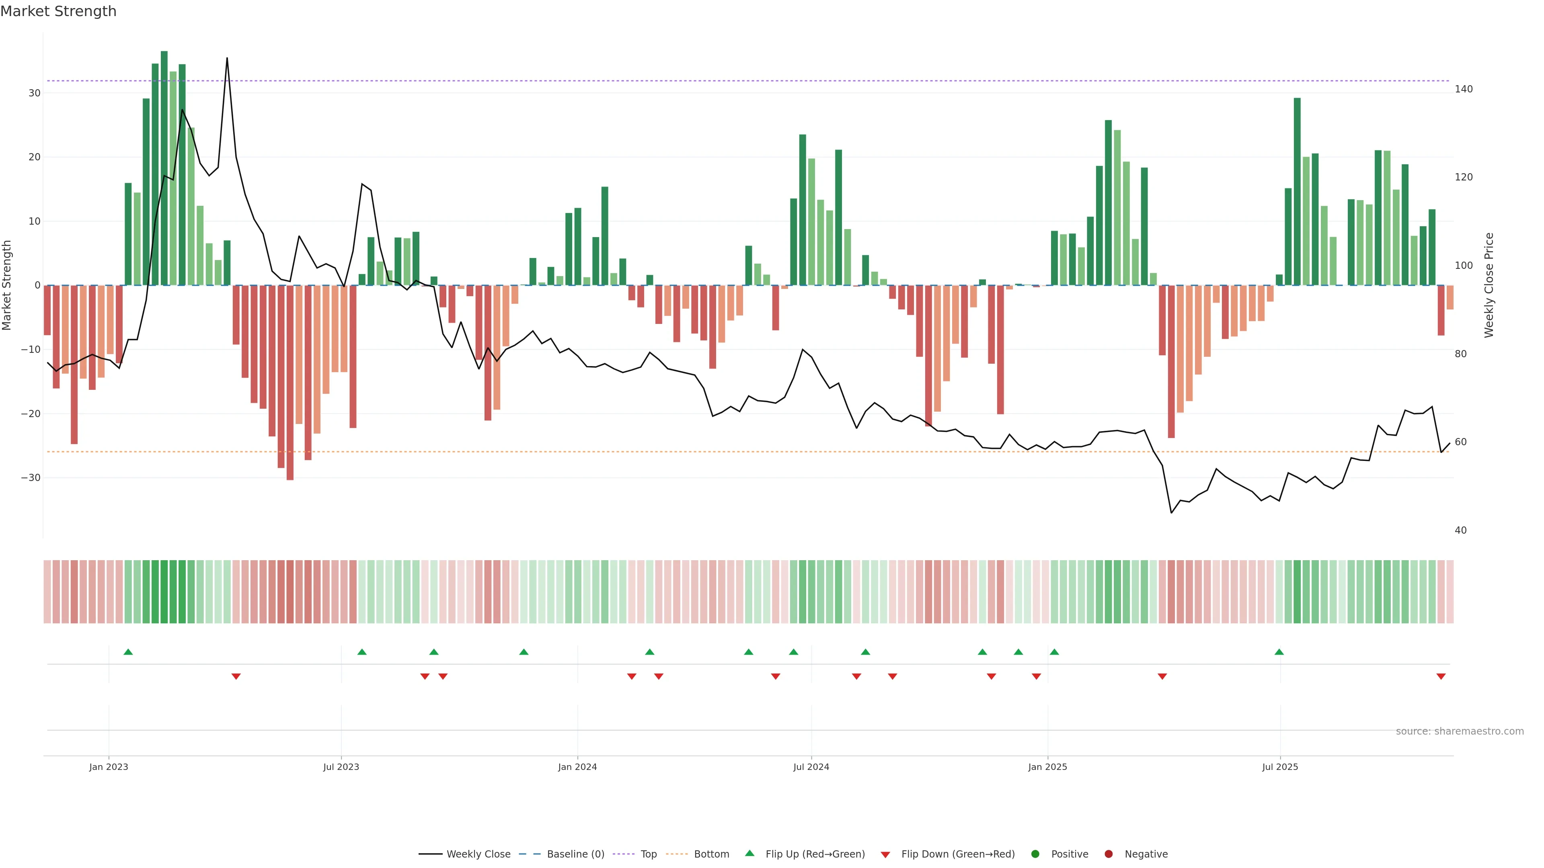Click the green Positive legend dot
Viewport: 1544px width, 868px height.
pyautogui.click(x=1035, y=854)
